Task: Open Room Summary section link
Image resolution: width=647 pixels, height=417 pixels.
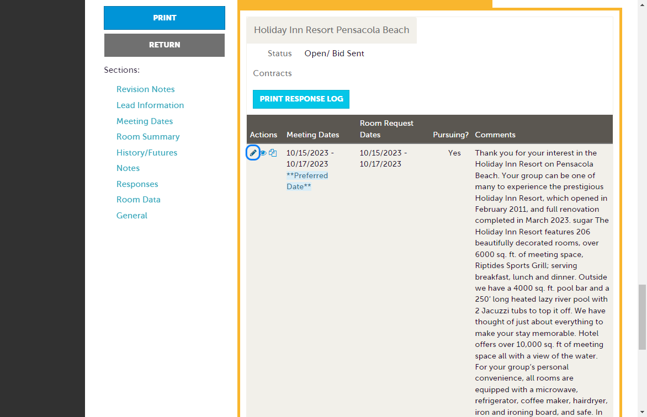Action: click(x=148, y=137)
